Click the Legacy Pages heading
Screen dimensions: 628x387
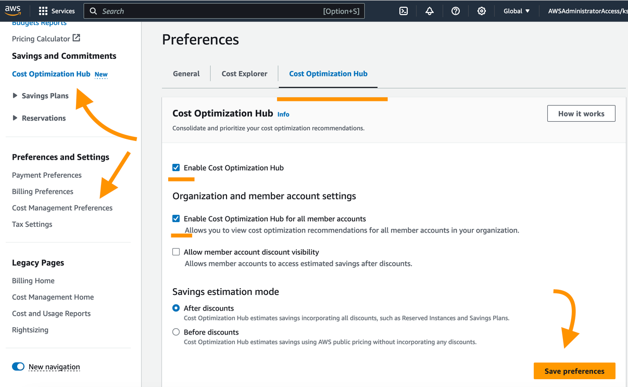(x=38, y=263)
